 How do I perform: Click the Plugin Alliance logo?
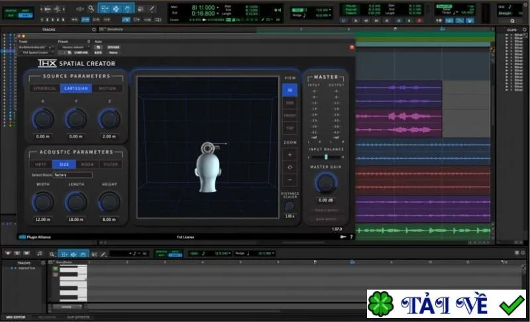pyautogui.click(x=35, y=237)
